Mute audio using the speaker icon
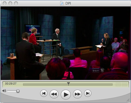This screenshot has width=131, height=103. click(x=4, y=91)
